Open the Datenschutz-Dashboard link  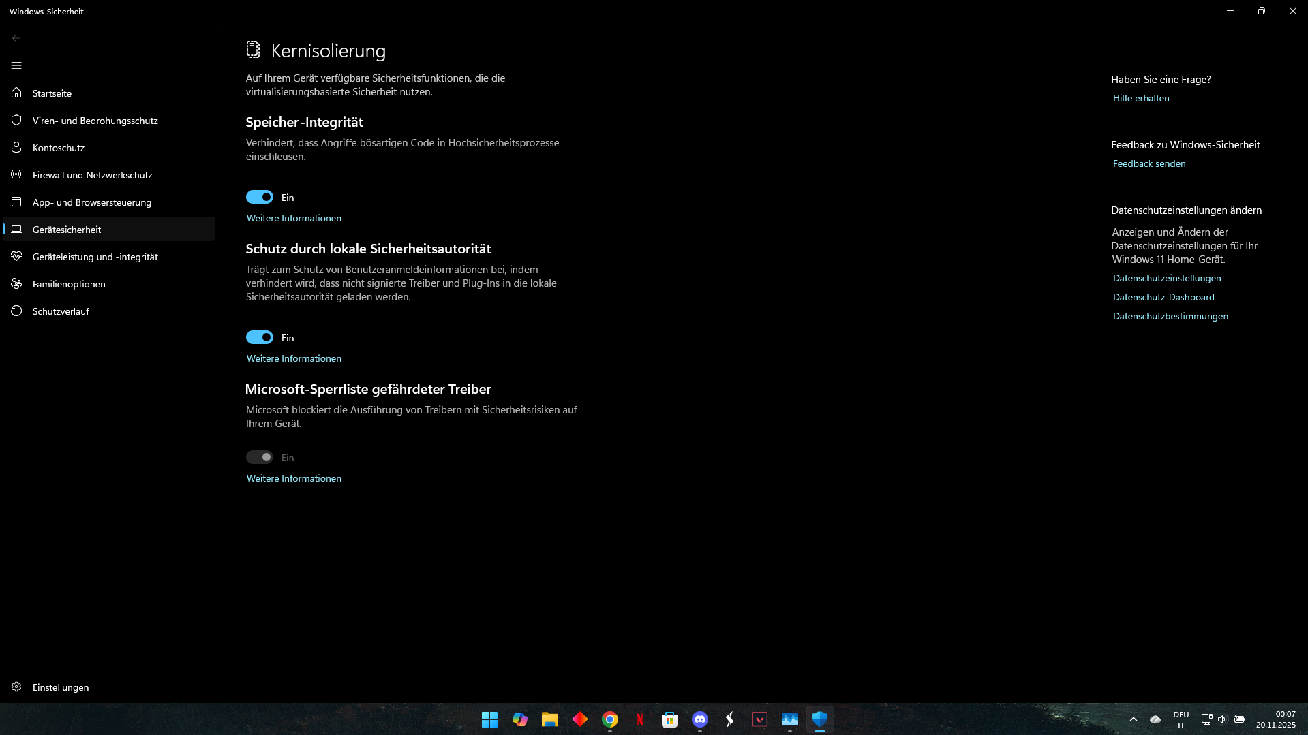[1163, 297]
